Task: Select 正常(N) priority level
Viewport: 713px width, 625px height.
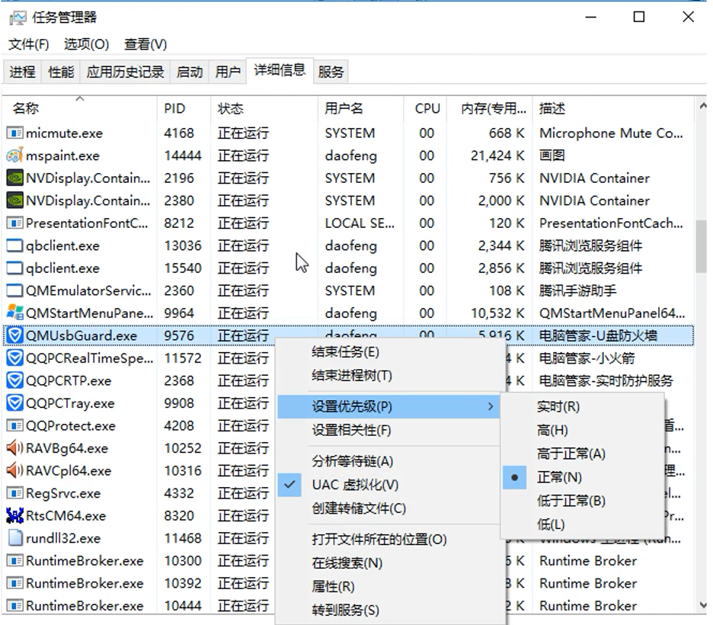Action: (x=583, y=478)
